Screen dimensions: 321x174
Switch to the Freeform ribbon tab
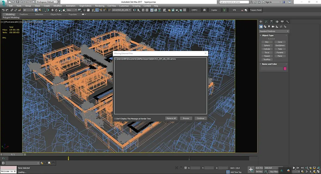click(x=24, y=14)
